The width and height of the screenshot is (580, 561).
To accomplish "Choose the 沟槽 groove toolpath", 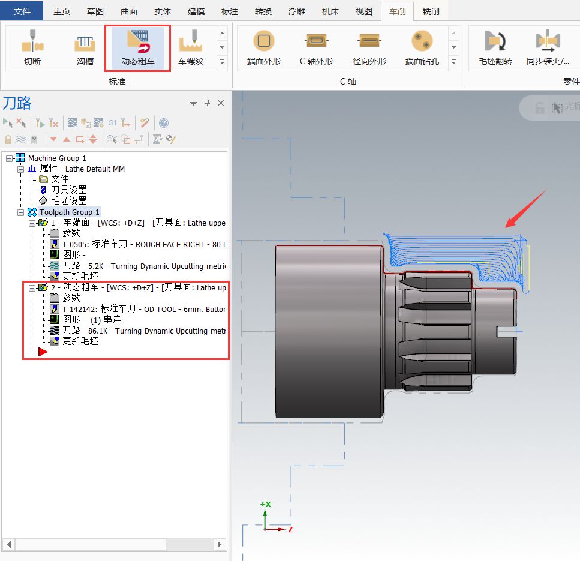I will click(x=85, y=47).
